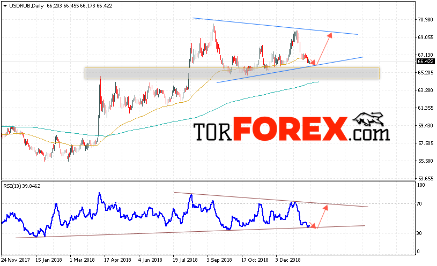Viewport: 437px width, 266px height.
Task: Click the 67.130 price axis label
Action: tap(425, 55)
